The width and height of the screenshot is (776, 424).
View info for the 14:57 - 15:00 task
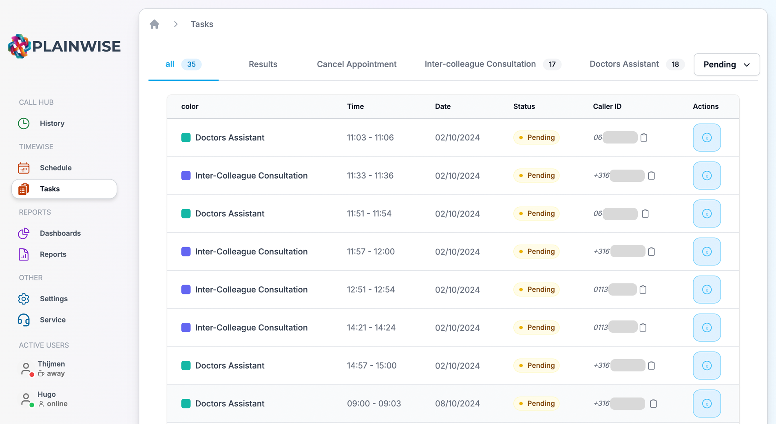[707, 366]
